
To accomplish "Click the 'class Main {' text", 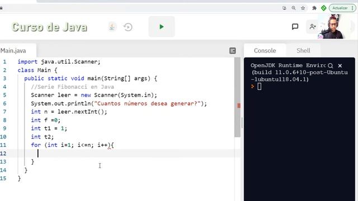I will coord(37,70).
